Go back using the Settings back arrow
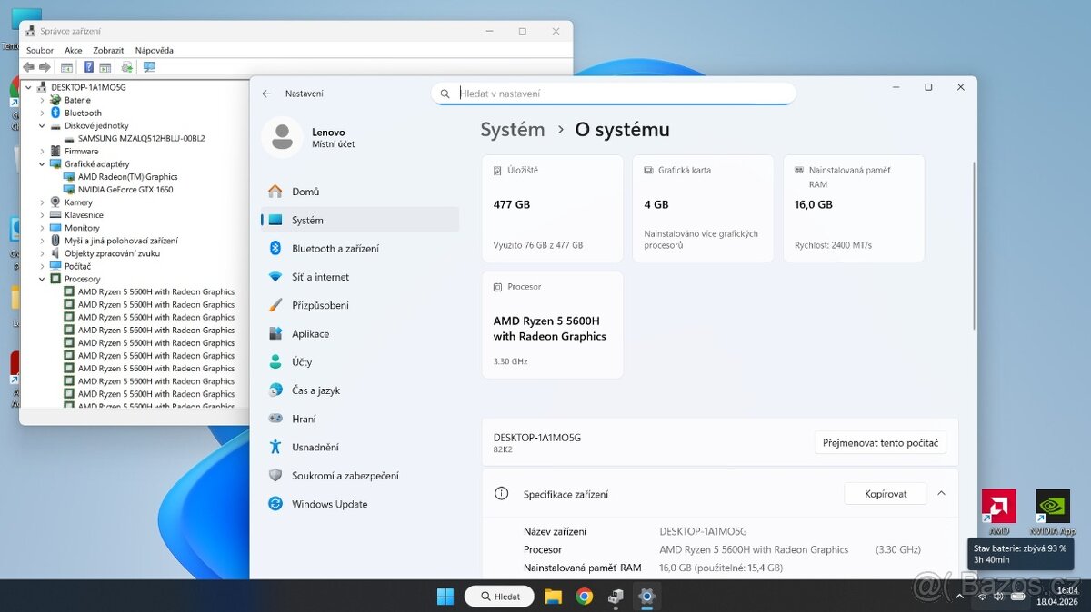1091x612 pixels. 266,94
